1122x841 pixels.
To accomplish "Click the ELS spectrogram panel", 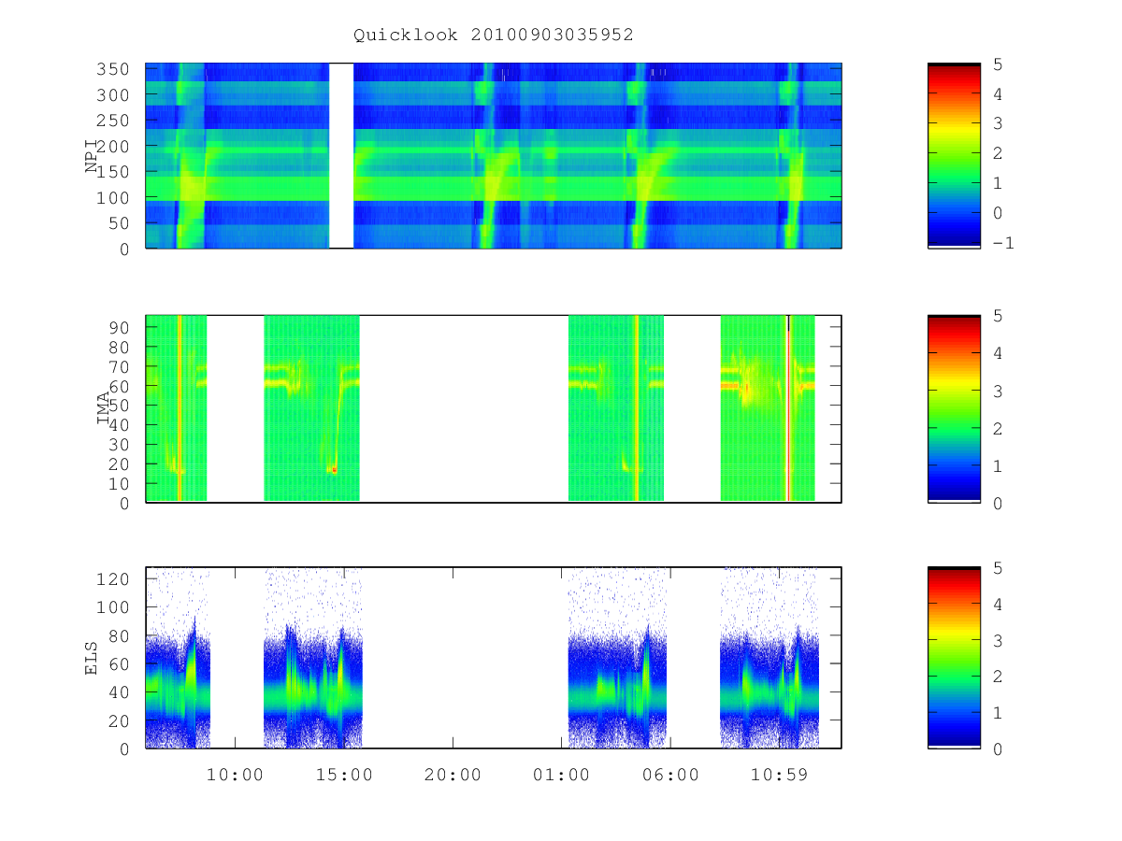I will point(494,658).
